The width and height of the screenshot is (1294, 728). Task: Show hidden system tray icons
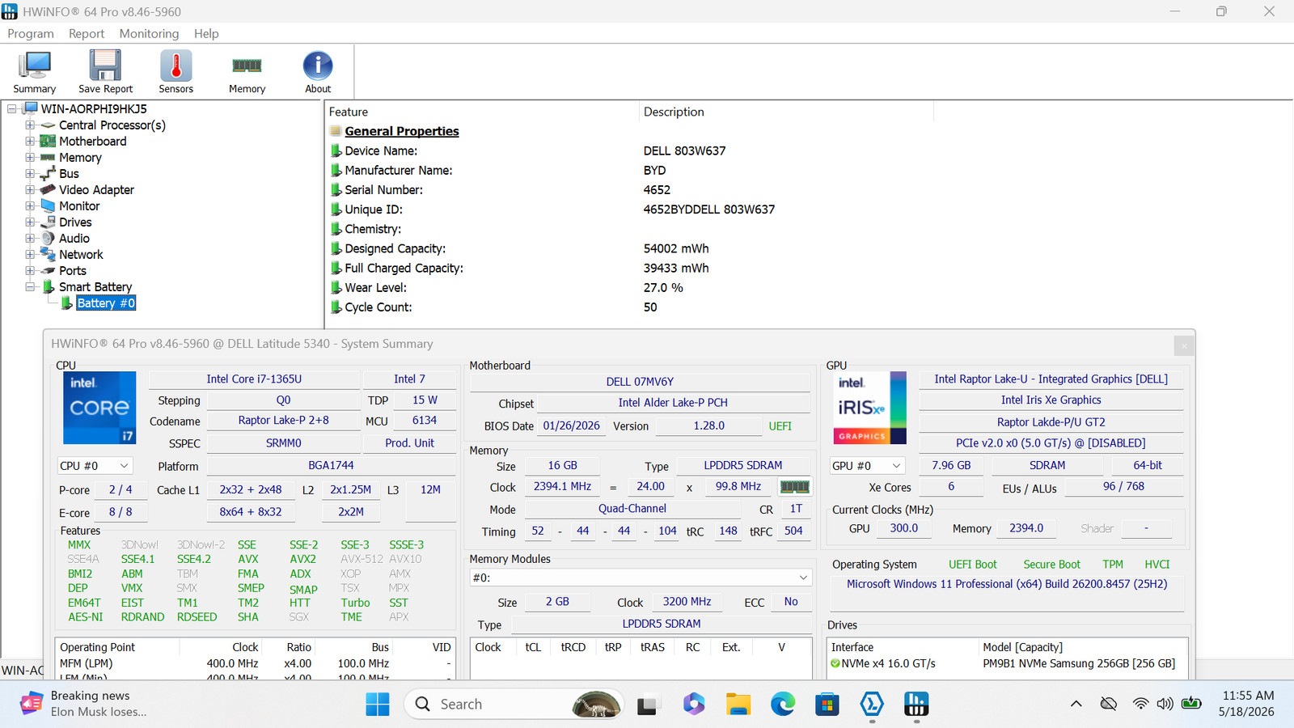1076,705
